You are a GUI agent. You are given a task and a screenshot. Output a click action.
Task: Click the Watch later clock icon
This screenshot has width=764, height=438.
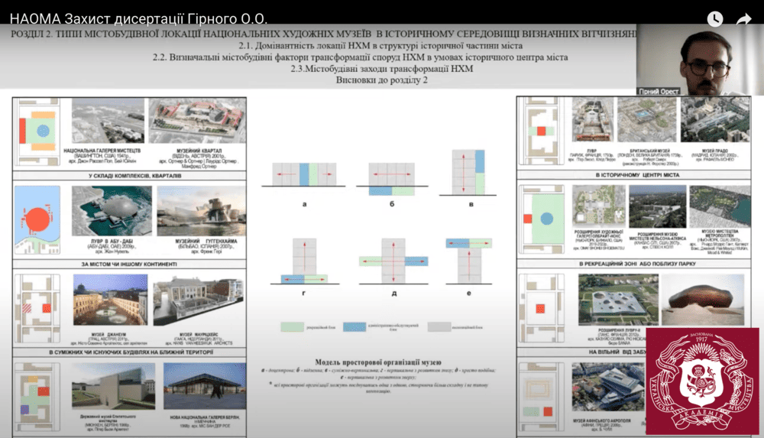715,19
